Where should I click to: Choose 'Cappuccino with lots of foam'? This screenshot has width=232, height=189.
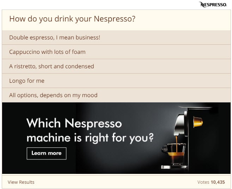pos(116,52)
